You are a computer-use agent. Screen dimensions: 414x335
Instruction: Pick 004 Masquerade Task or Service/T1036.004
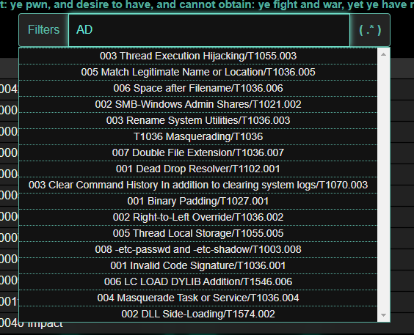pos(198,298)
